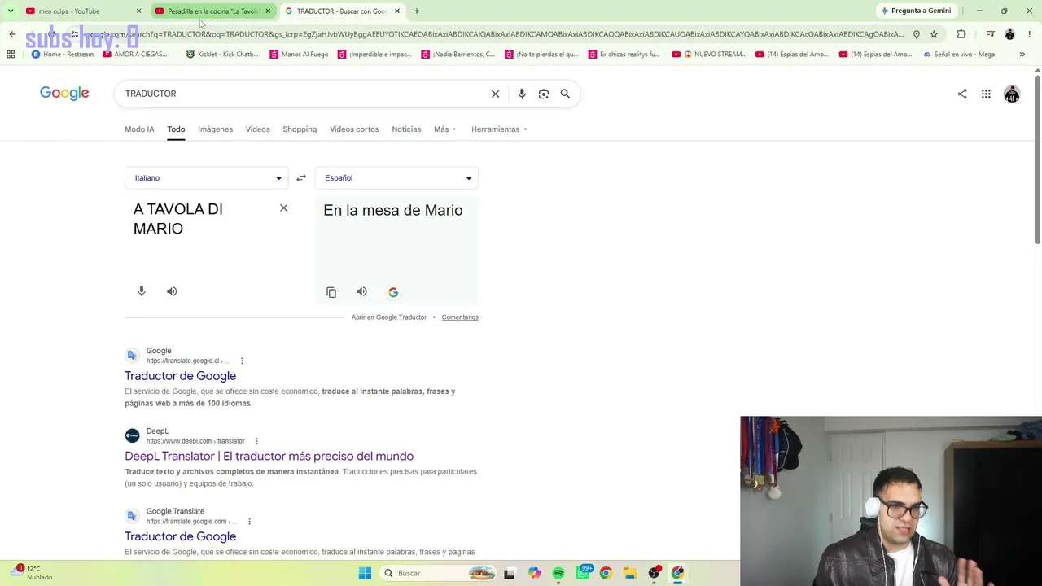The width and height of the screenshot is (1042, 586).
Task: Dictate source text with translator microphone
Action: coord(142,291)
